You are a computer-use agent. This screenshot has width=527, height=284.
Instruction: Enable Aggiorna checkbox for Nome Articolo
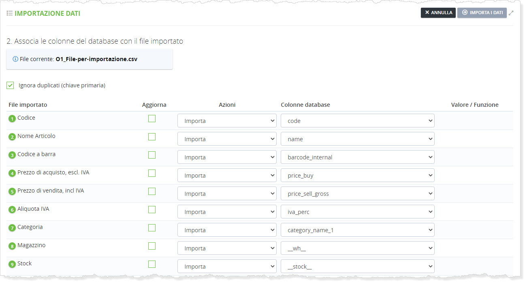tap(152, 137)
